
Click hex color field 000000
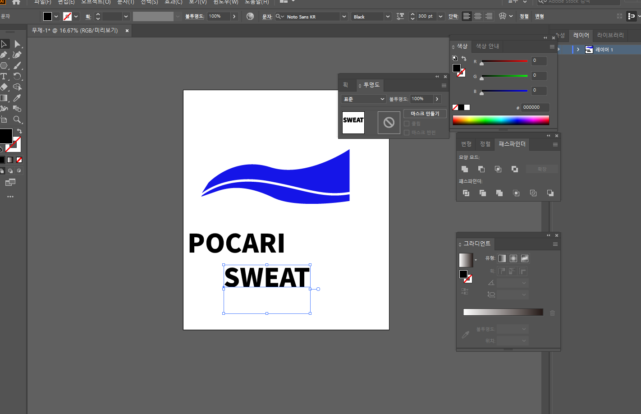click(536, 107)
